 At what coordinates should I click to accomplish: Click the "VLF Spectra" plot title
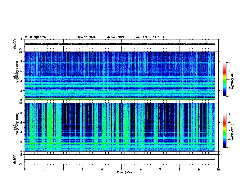click(x=35, y=37)
